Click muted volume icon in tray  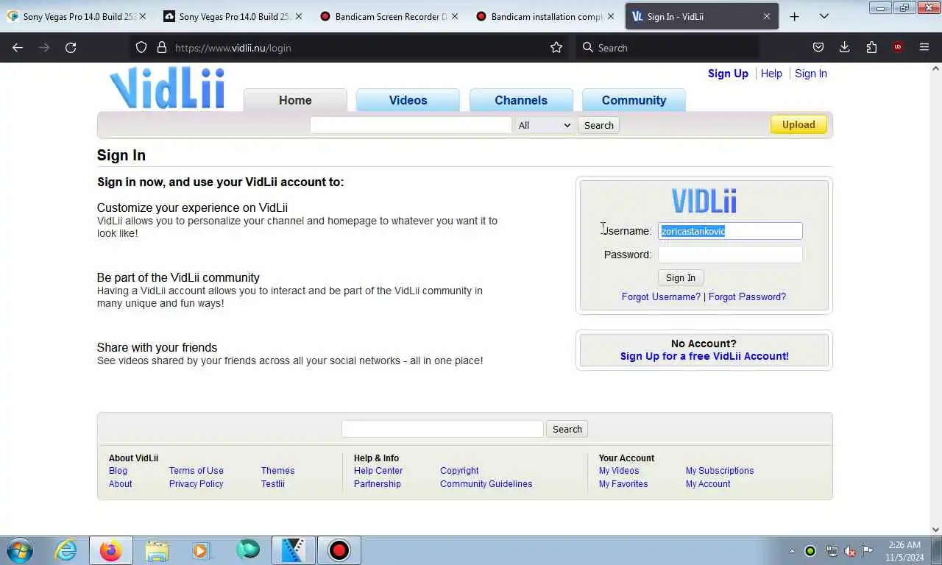(850, 551)
